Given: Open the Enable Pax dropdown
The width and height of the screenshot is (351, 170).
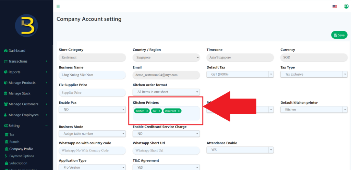Looking at the screenshot, I should coord(92,109).
